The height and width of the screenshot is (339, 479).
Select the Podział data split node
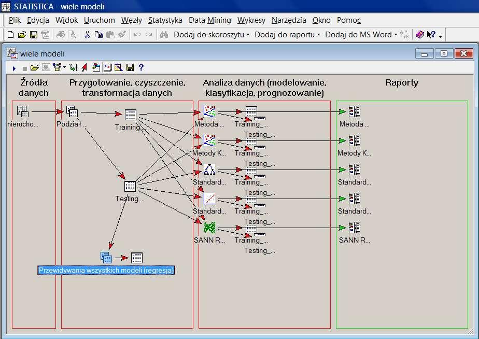pyautogui.click(x=72, y=112)
